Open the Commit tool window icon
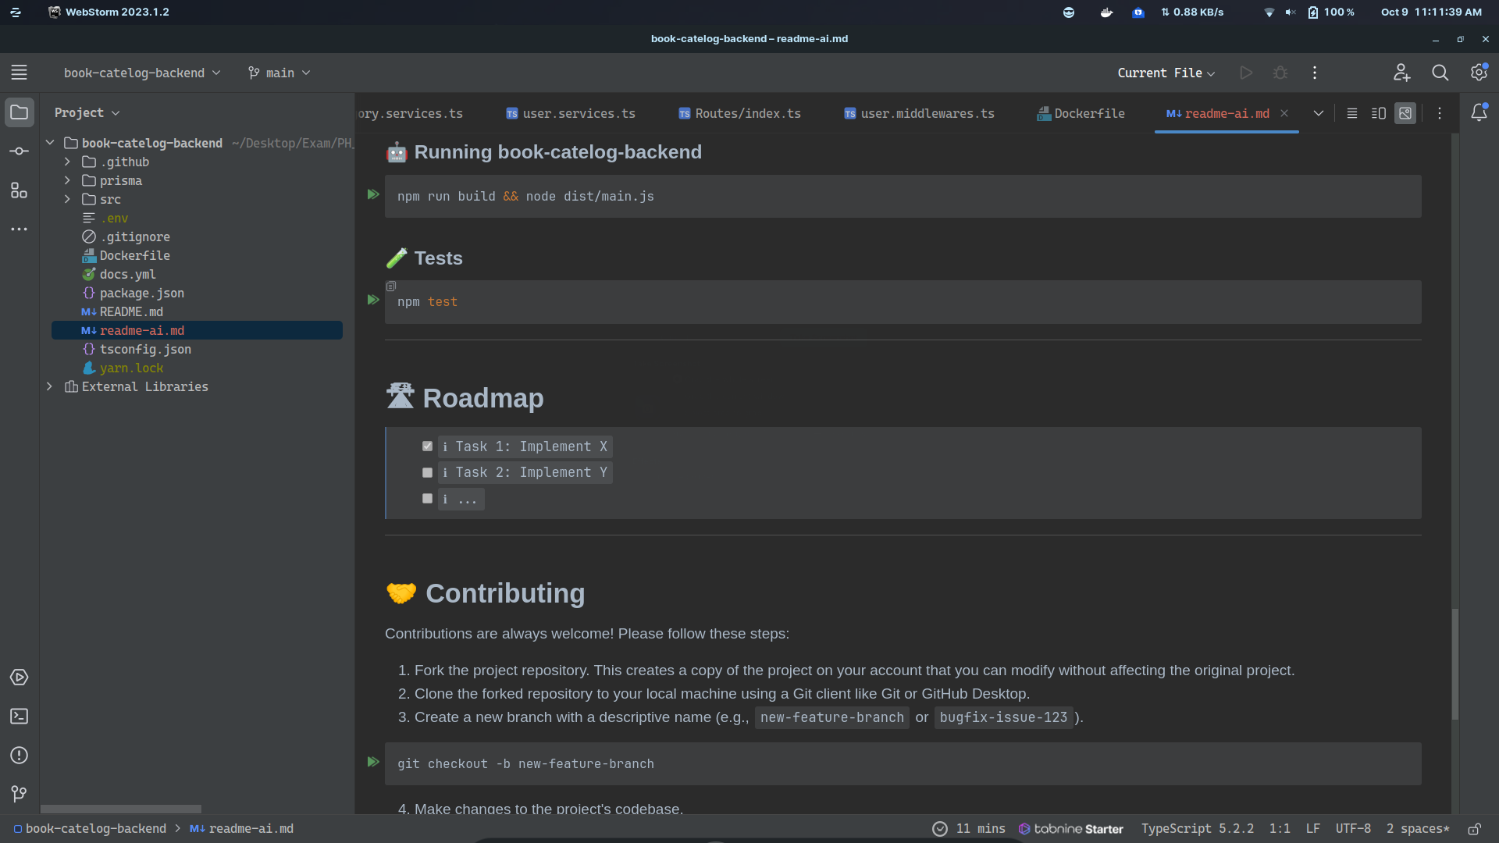The height and width of the screenshot is (843, 1499). tap(19, 151)
